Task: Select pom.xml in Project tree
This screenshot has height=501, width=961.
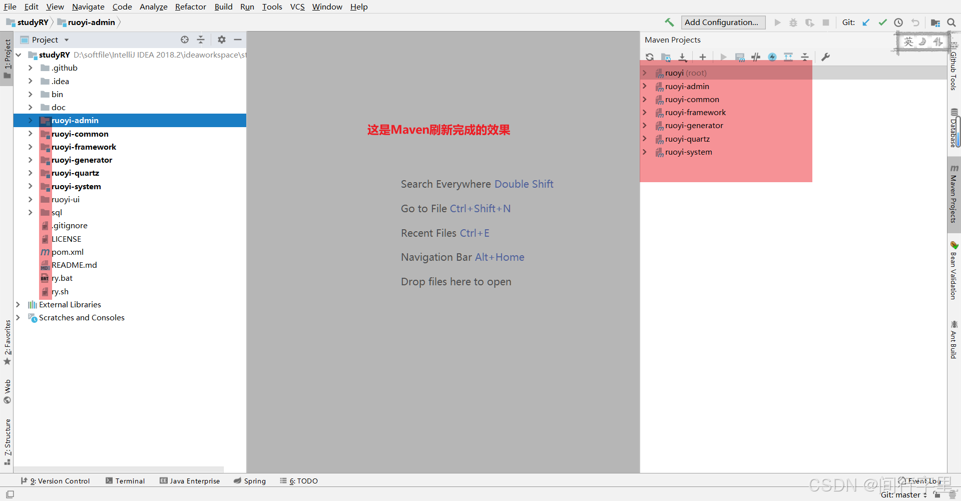Action: point(68,252)
